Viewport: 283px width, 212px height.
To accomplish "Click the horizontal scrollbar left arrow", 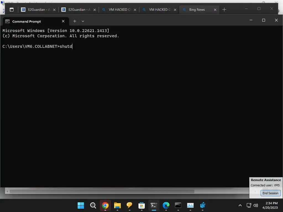I will pyautogui.click(x=7, y=191).
